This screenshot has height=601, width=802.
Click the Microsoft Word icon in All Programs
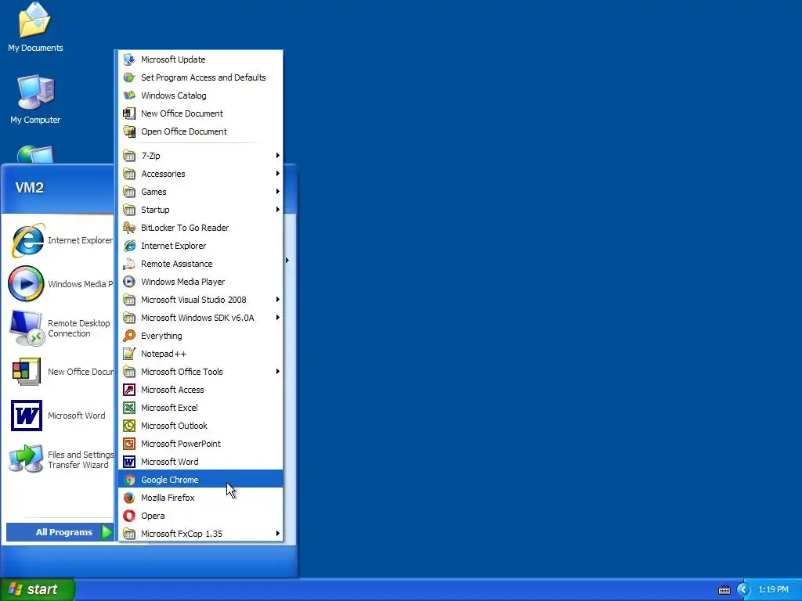pos(129,462)
